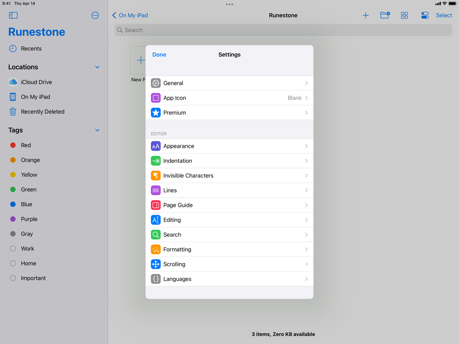459x344 pixels.
Task: Switch to grid view icon
Action: [x=404, y=15]
